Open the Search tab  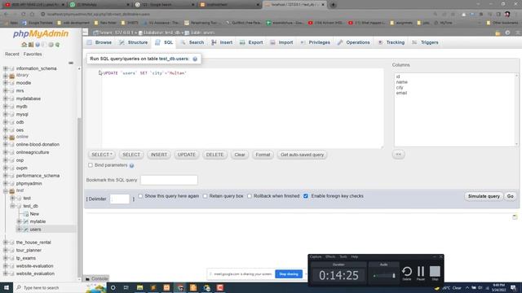192,42
